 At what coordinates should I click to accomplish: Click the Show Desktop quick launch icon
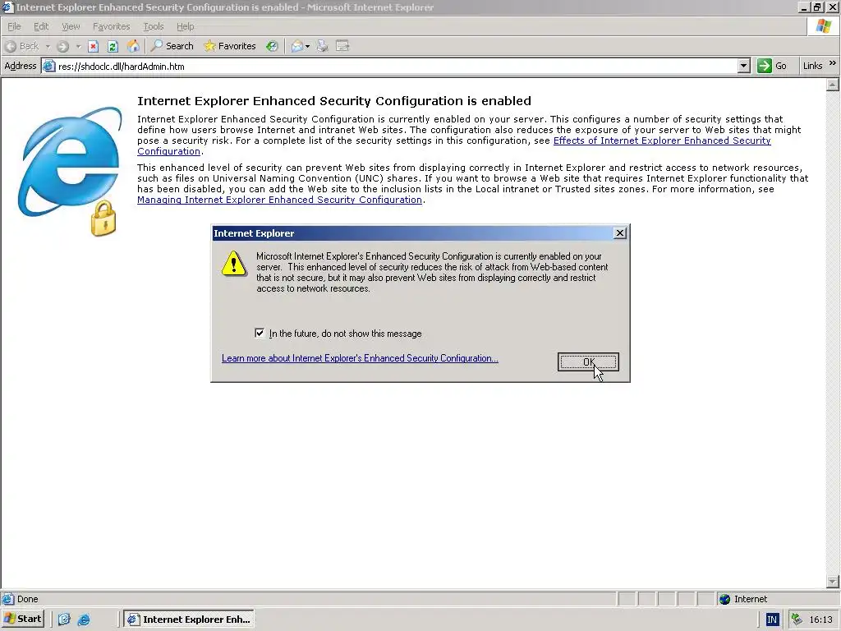coord(64,619)
